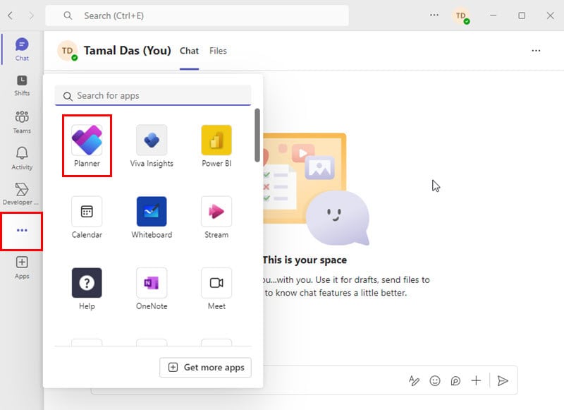564x410 pixels.
Task: Switch to the Chat tab
Action: [x=189, y=51]
